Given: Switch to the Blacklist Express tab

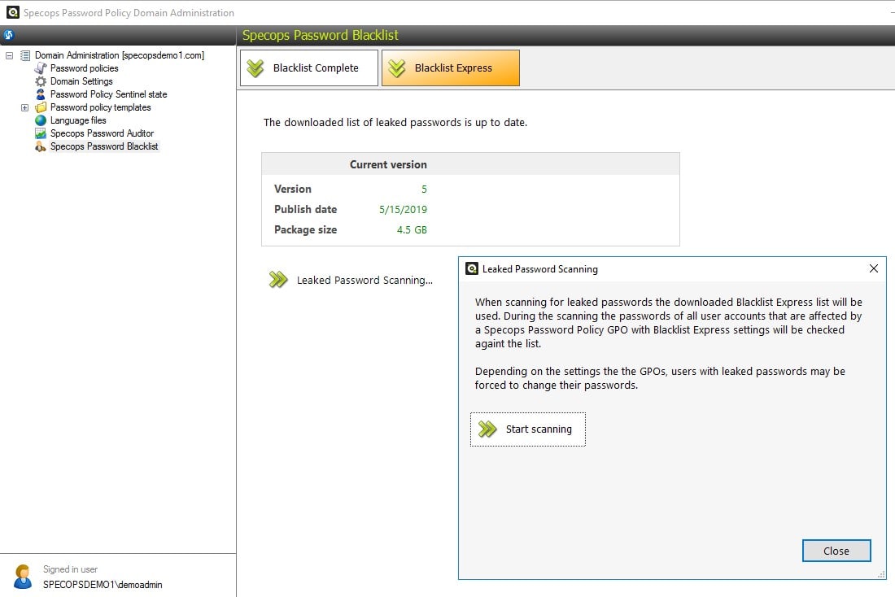Looking at the screenshot, I should (452, 68).
